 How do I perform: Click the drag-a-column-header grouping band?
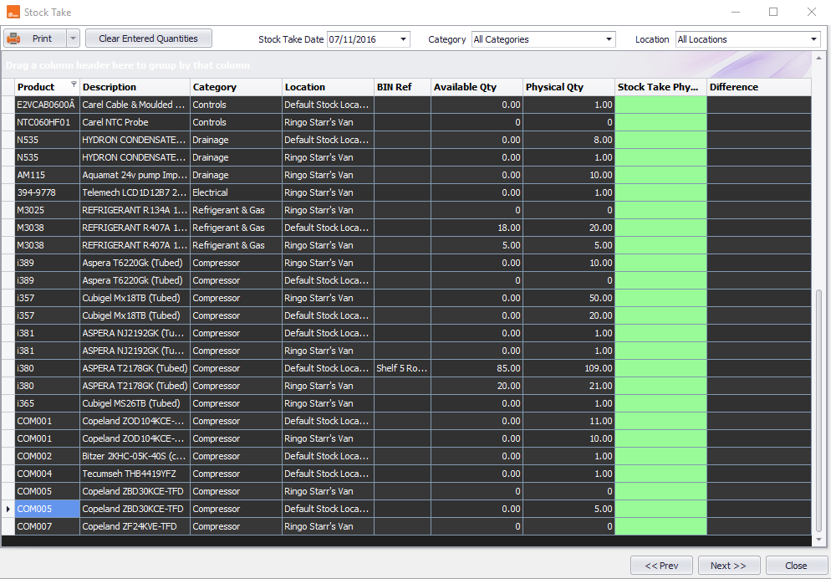click(251, 64)
